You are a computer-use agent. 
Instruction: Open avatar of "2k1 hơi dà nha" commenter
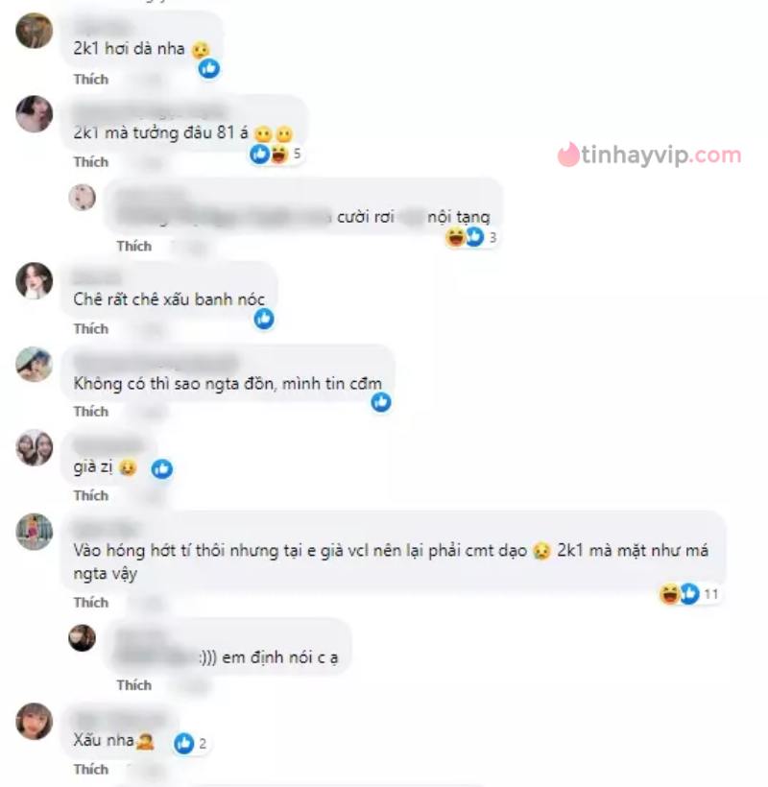tap(35, 31)
